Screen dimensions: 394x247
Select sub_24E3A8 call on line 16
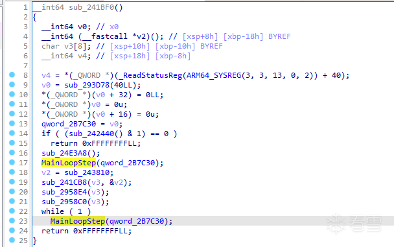tap(64, 153)
